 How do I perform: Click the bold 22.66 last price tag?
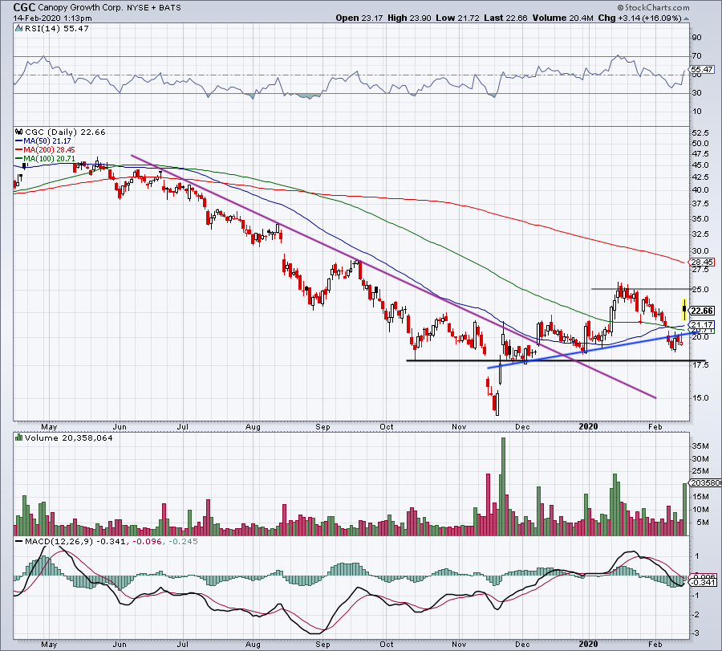[x=702, y=311]
